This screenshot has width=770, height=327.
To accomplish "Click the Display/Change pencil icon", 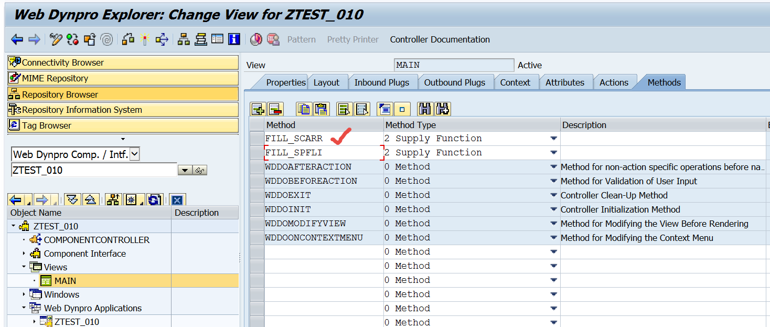I will pos(56,39).
